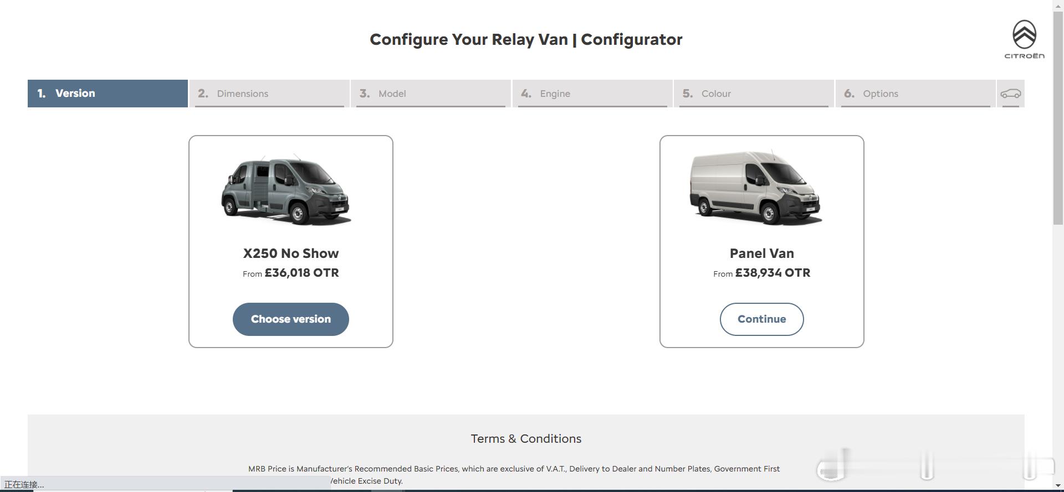Click the Citroën logo icon
This screenshot has width=1064, height=492.
point(1024,39)
